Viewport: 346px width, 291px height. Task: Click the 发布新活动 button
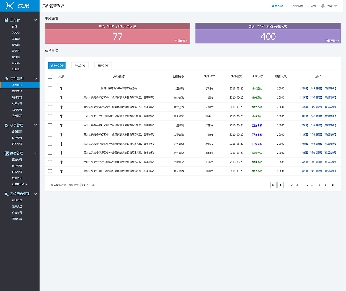tap(57, 66)
